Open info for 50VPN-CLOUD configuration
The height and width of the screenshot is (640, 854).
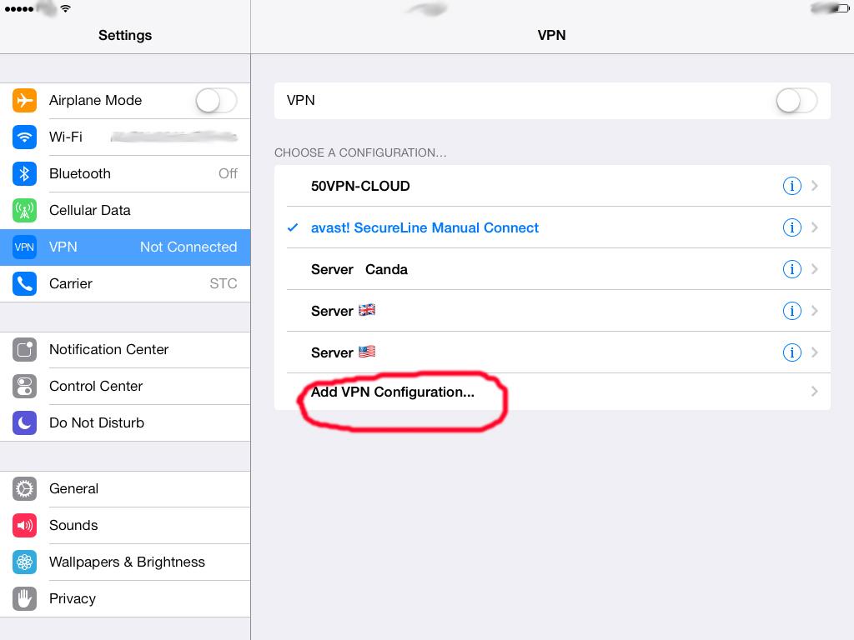[791, 186]
